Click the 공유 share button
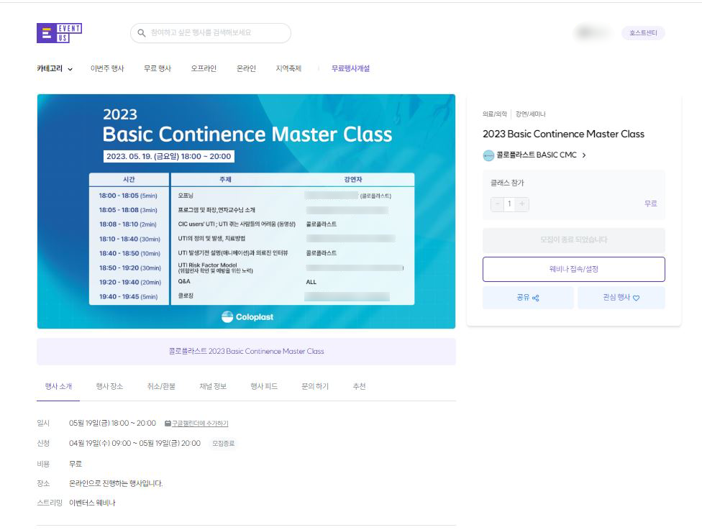702x530 pixels. point(528,297)
